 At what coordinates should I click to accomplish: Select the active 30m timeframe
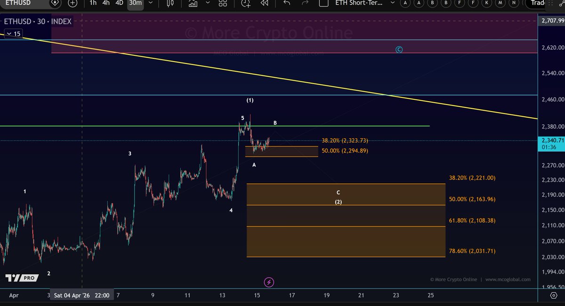click(135, 3)
